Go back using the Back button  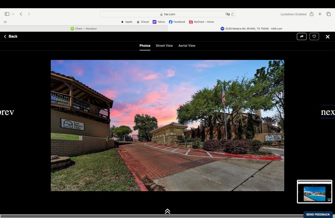click(x=10, y=37)
